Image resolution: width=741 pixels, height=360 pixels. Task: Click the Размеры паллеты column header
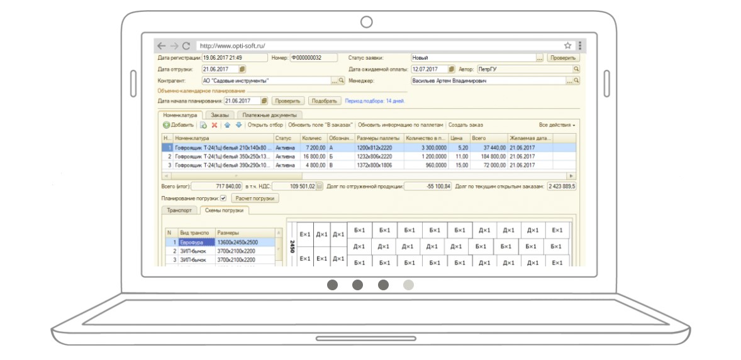click(379, 138)
